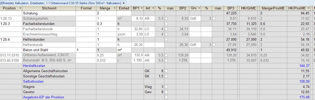This screenshot has width=315, height=100.
Task: Open the Art column header dropdown arrow
Action: pyautogui.click(x=153, y=8)
